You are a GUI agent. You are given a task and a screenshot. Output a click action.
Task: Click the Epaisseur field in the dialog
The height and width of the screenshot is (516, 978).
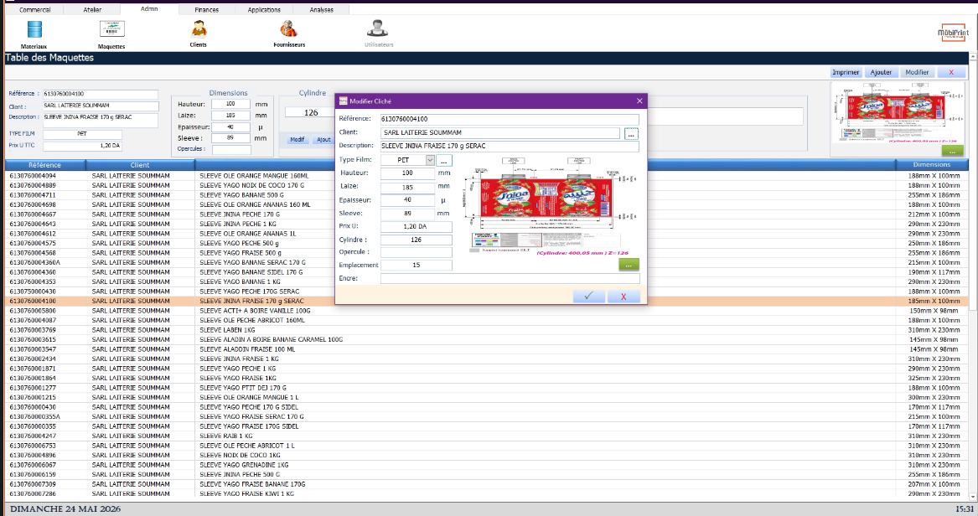pyautogui.click(x=407, y=200)
